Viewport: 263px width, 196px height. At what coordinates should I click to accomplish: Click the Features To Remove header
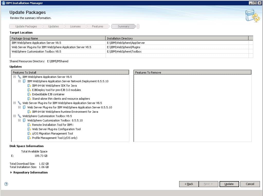coord(193,72)
